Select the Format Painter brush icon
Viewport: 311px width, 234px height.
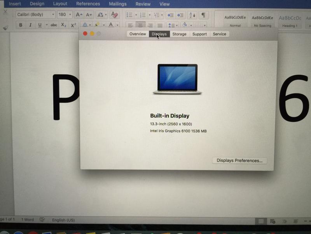(x=6, y=28)
